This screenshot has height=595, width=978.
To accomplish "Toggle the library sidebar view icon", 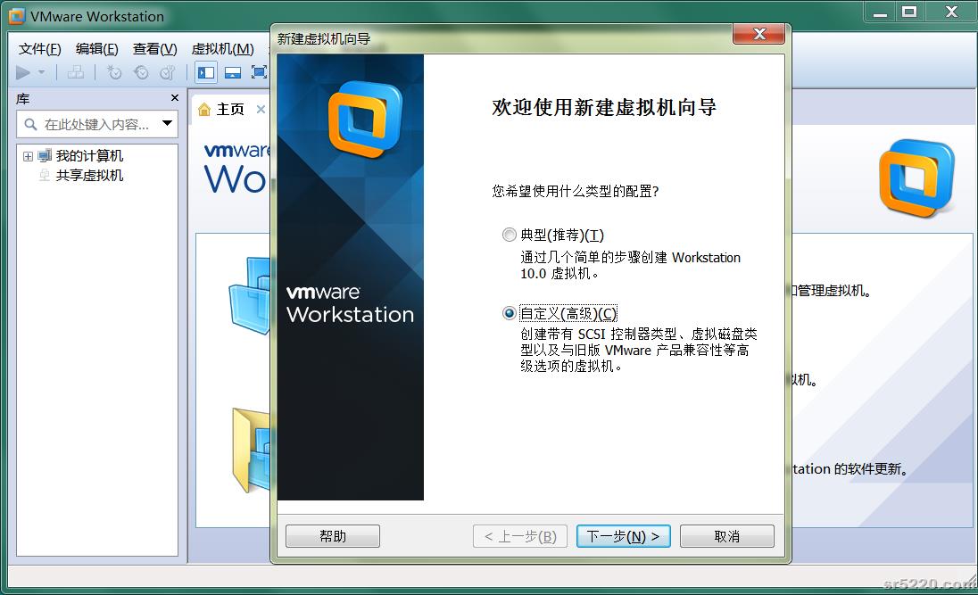I will tap(206, 72).
